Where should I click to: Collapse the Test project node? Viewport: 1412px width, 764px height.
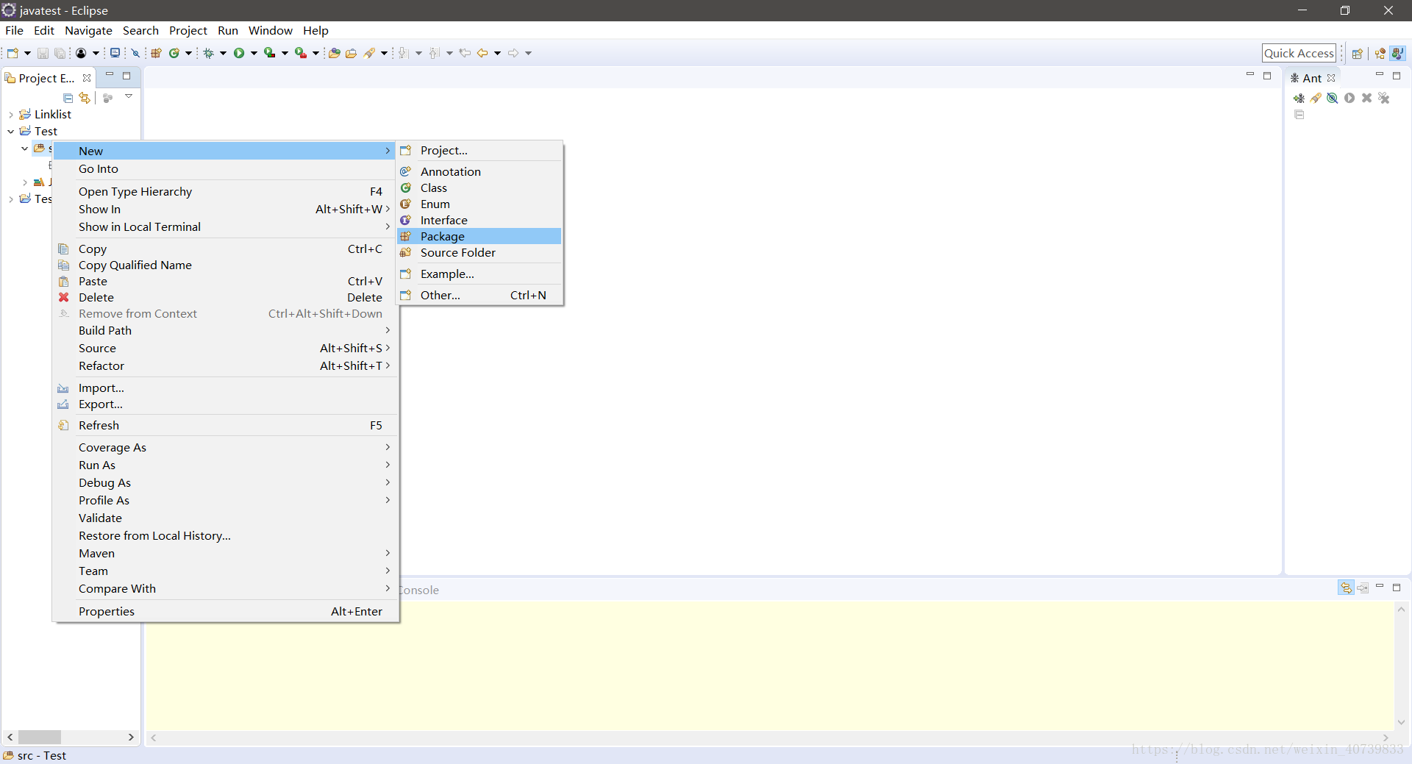11,132
